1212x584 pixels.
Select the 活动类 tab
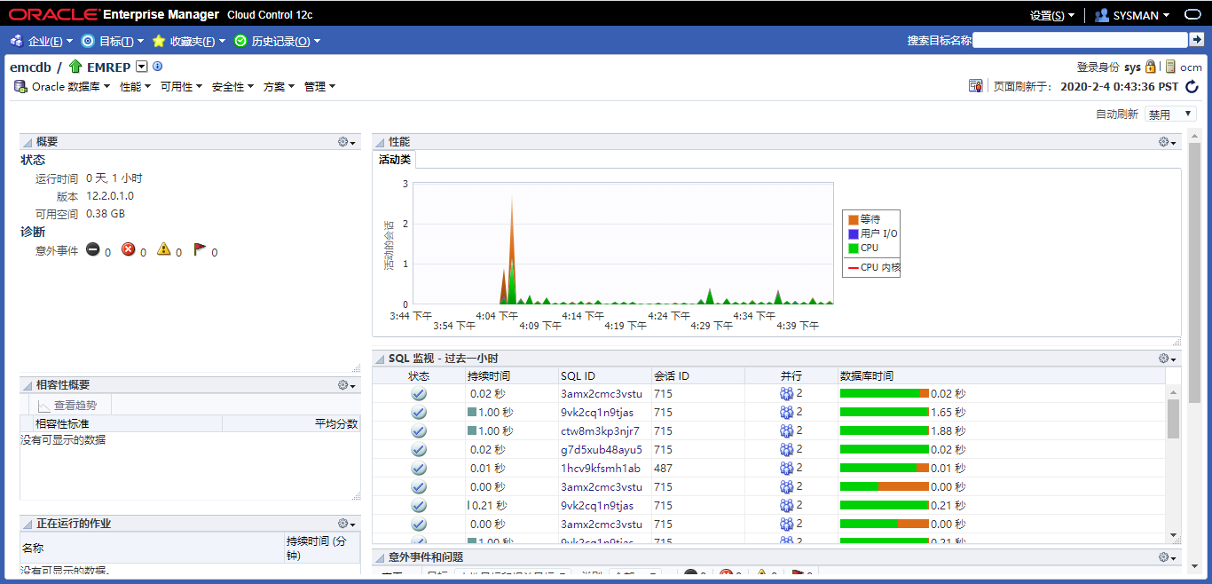[x=395, y=160]
